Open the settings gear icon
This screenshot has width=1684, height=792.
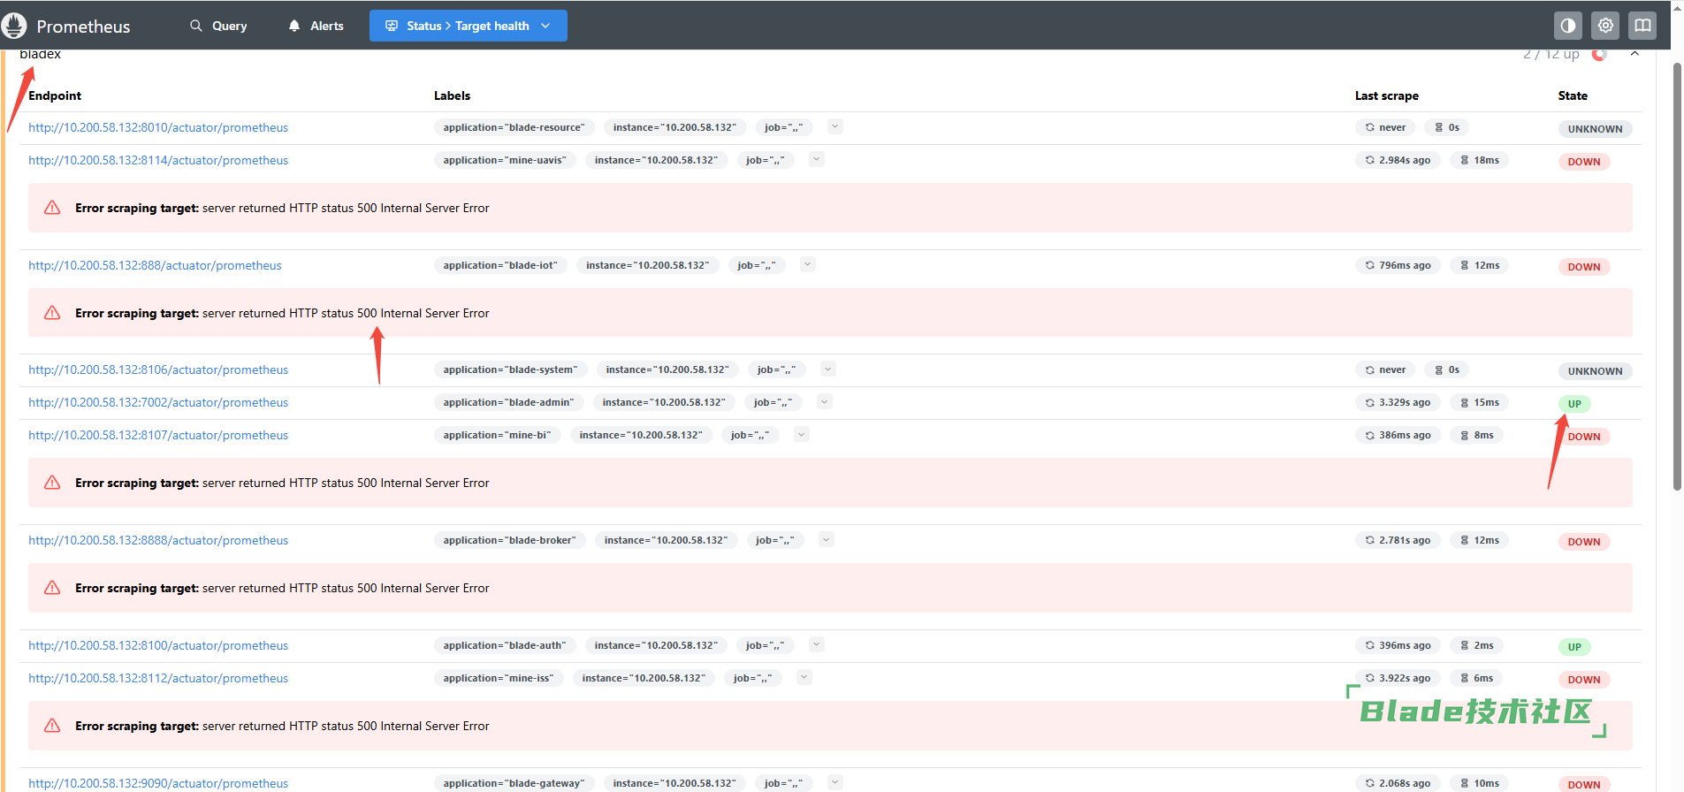(x=1605, y=26)
